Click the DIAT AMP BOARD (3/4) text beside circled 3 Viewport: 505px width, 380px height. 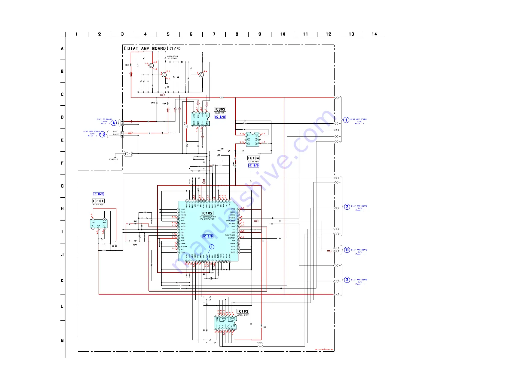pyautogui.click(x=360, y=282)
